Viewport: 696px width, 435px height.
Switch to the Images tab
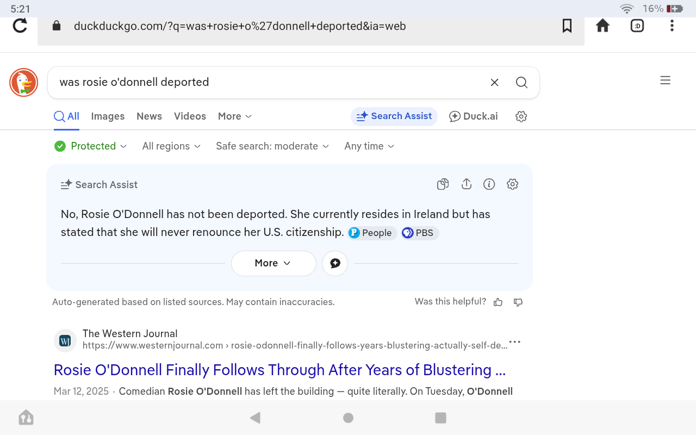tap(108, 116)
